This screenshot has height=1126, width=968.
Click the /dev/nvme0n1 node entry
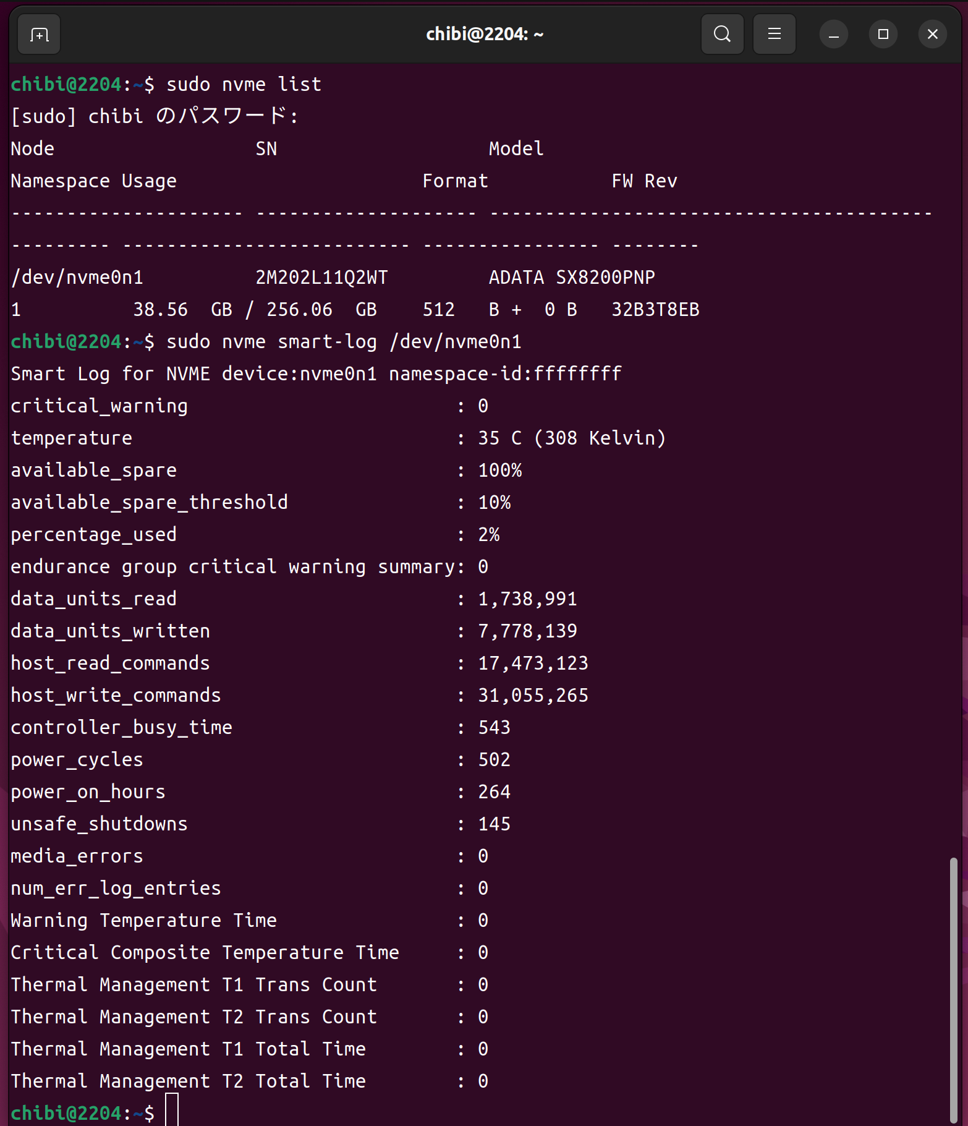tap(77, 278)
